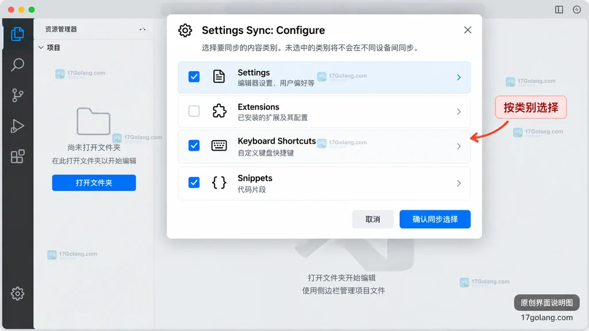Screen dimensions: 589x331
Task: Click the 已安装的扩展及其配置 description text
Action: (x=273, y=117)
